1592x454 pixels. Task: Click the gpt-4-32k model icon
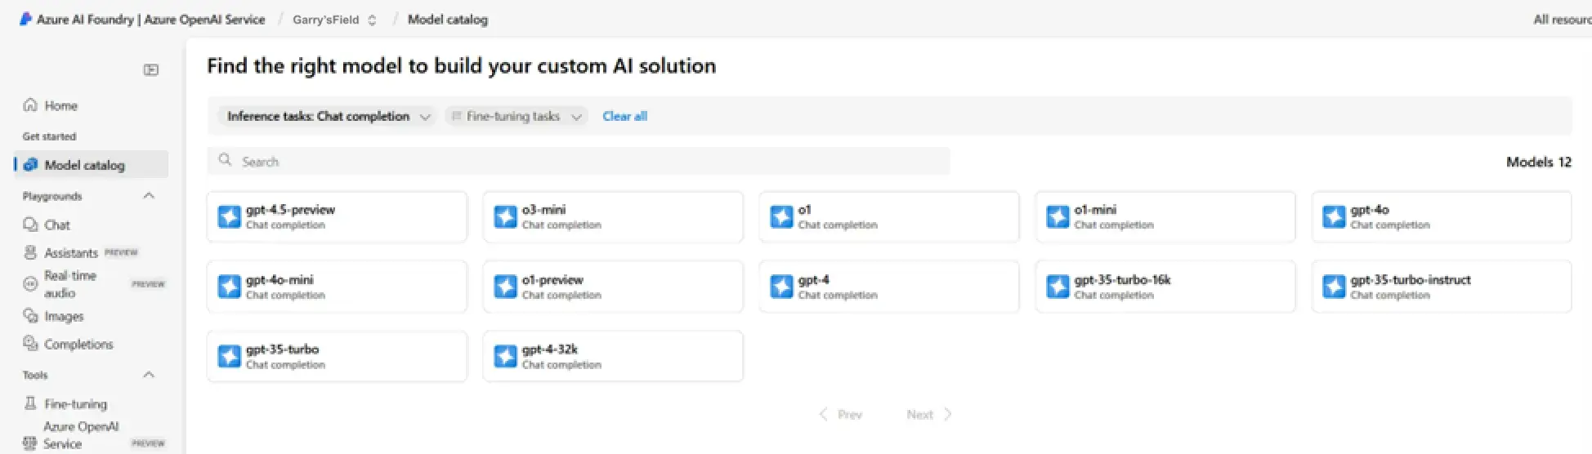[505, 356]
